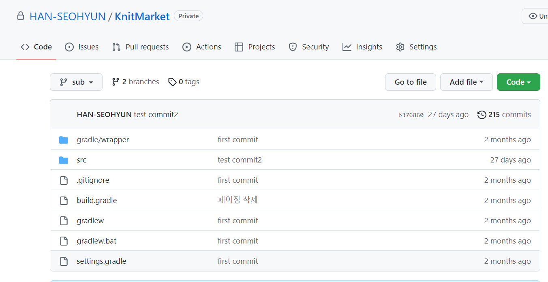
Task: Open first commit message on gradle/wrapper row
Action: coord(238,140)
